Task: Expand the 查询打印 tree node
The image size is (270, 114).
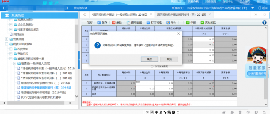Action: pos(11,54)
